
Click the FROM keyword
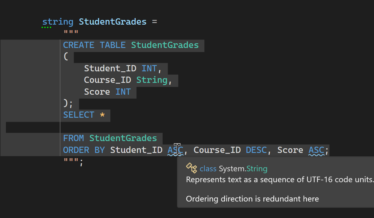coord(74,138)
